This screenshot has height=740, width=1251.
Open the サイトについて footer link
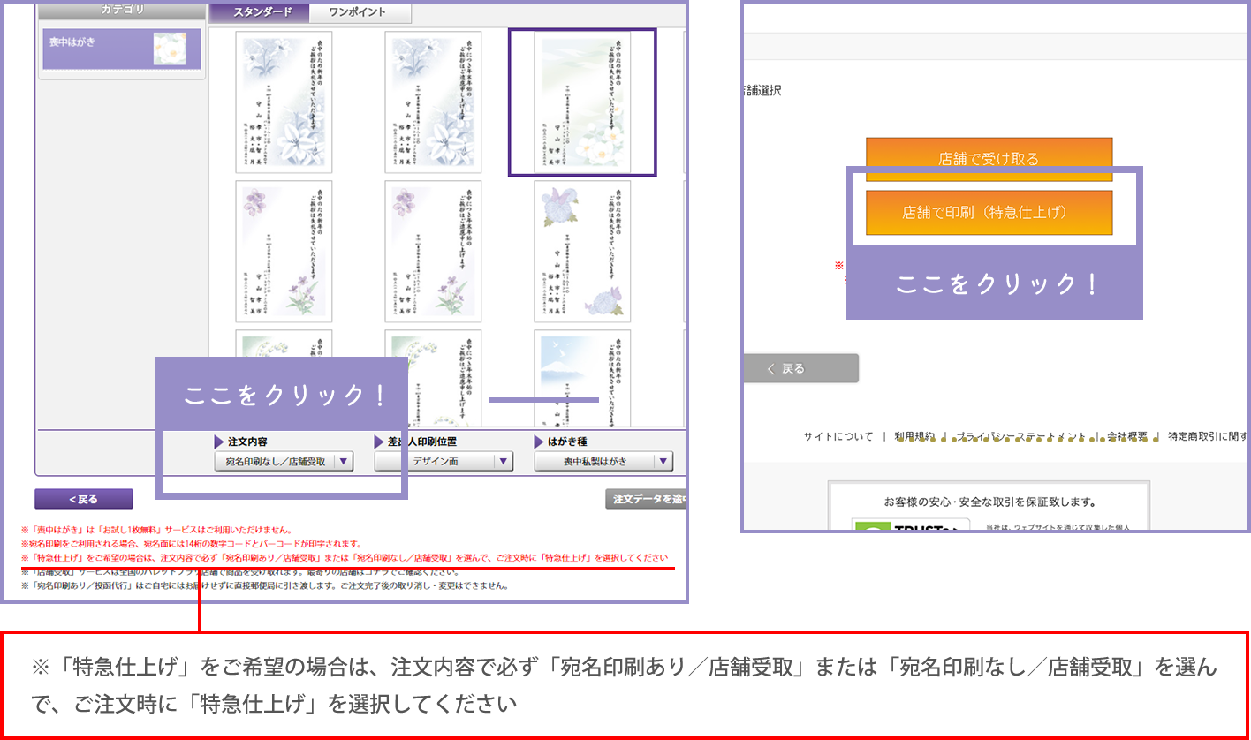tap(838, 436)
